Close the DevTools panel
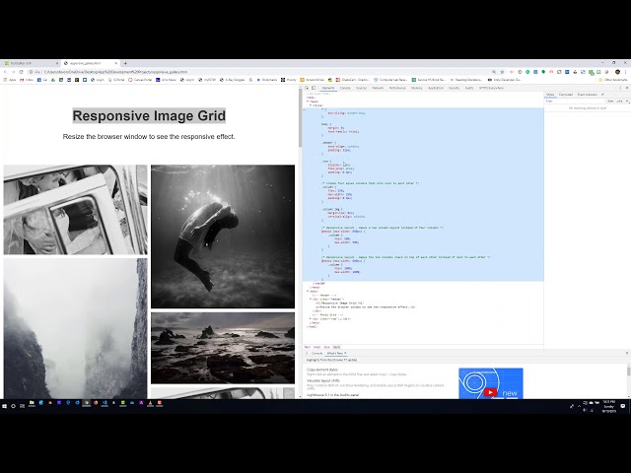 tap(627, 88)
